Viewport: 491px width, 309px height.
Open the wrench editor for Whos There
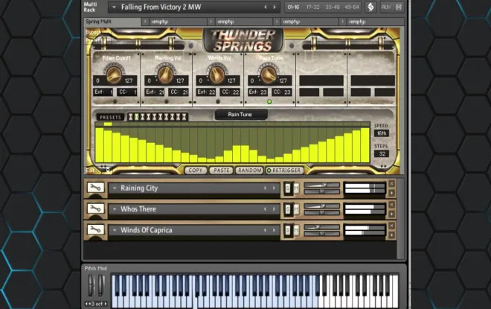[95, 208]
